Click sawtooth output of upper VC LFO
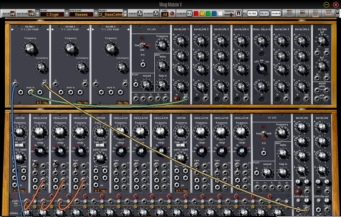The height and width of the screenshot is (217, 341). click(x=151, y=99)
